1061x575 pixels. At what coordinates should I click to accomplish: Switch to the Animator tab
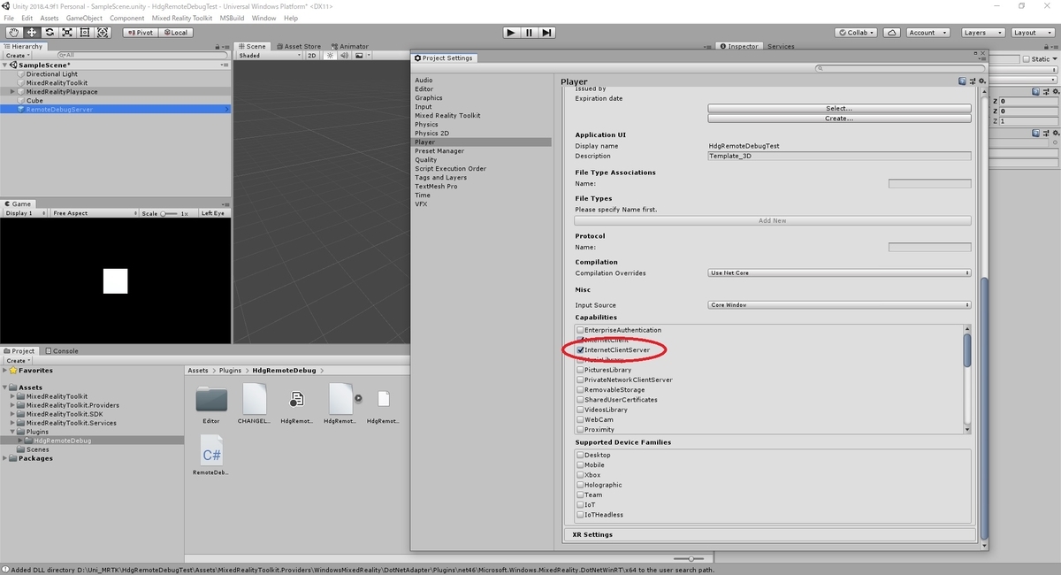pos(350,46)
